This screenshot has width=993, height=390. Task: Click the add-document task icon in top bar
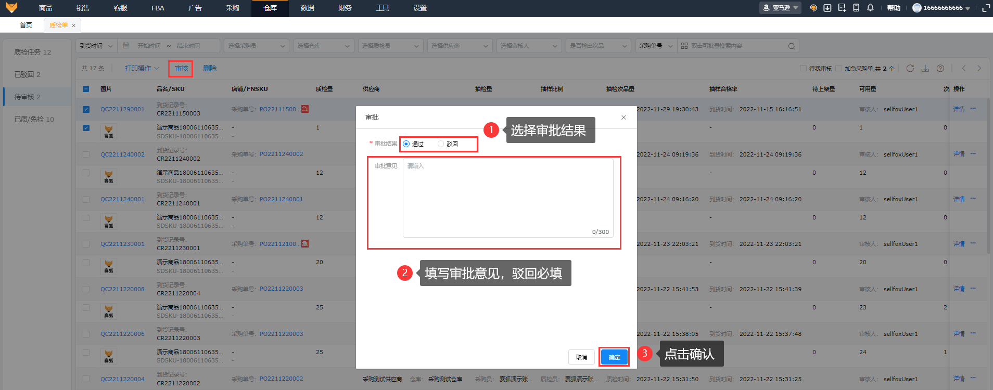(842, 8)
